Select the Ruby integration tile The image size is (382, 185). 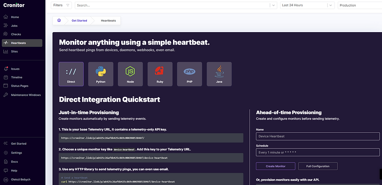click(x=160, y=74)
